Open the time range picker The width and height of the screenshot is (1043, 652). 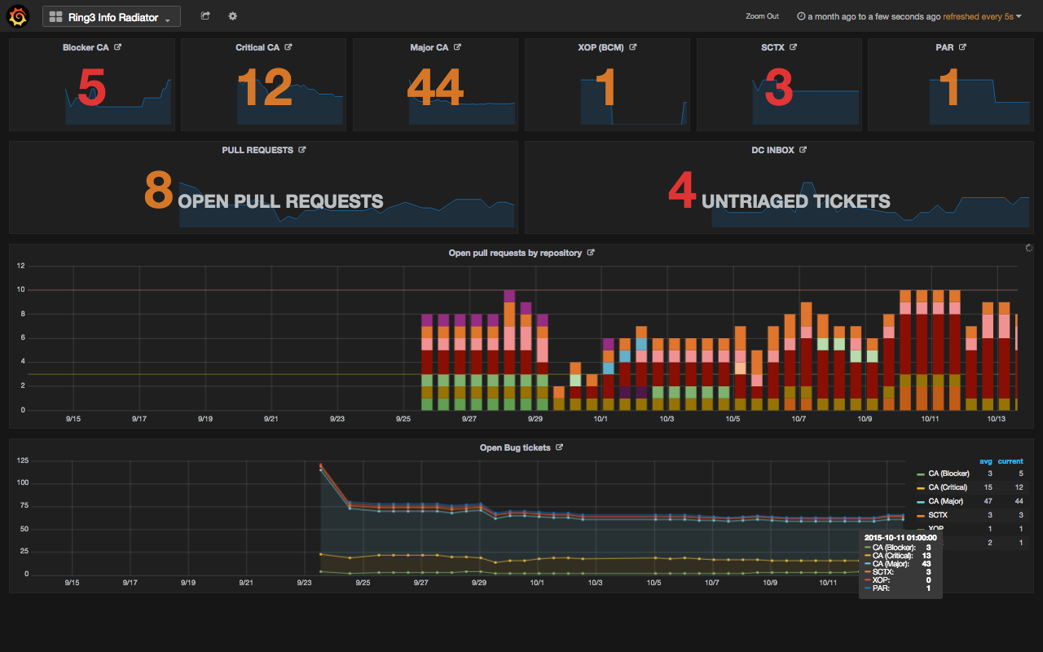[909, 16]
